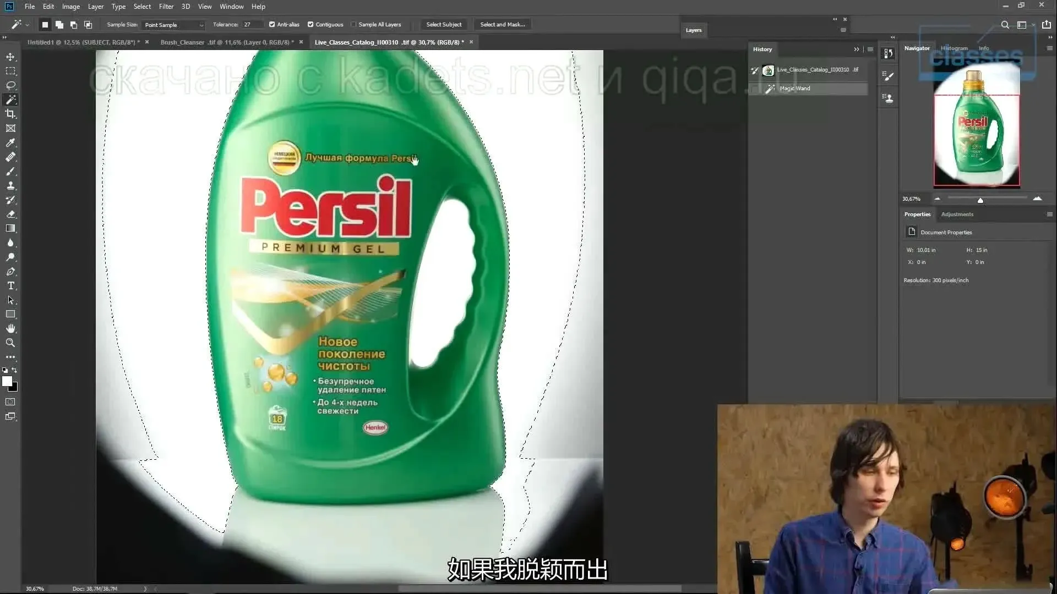The width and height of the screenshot is (1057, 594).
Task: Open the Properties panel options menu
Action: (1050, 215)
